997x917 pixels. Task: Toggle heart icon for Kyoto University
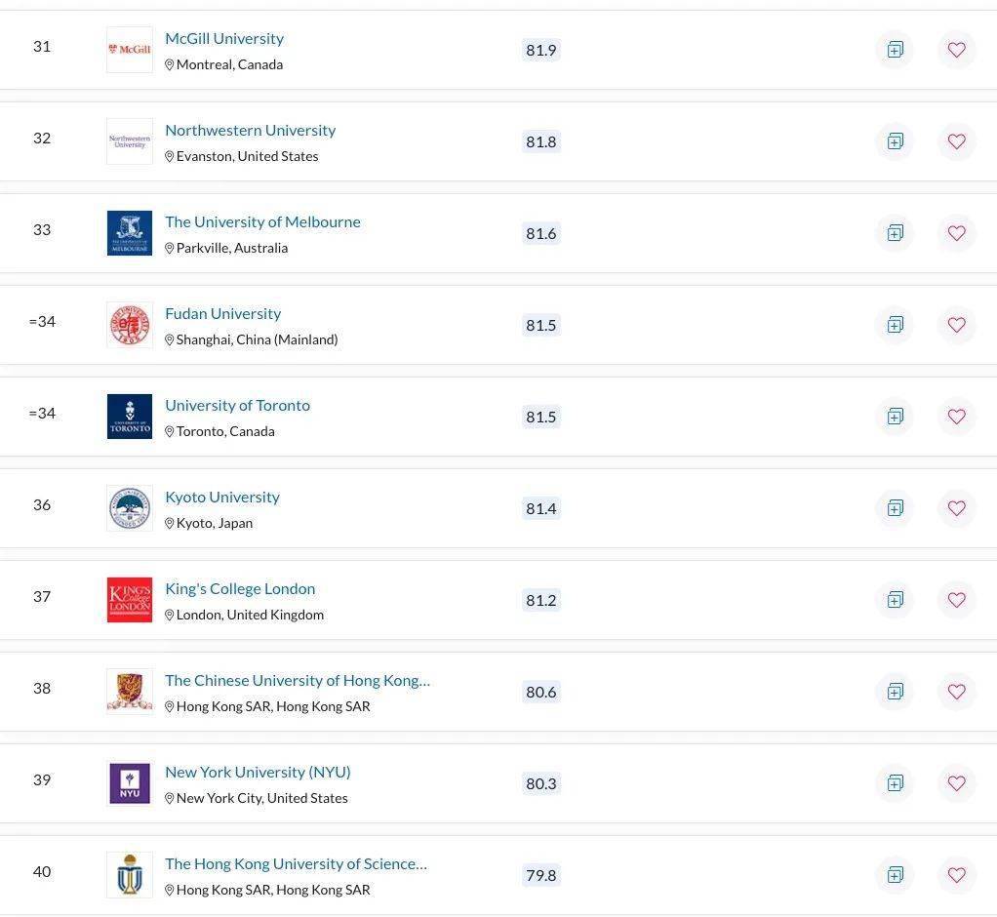point(956,508)
